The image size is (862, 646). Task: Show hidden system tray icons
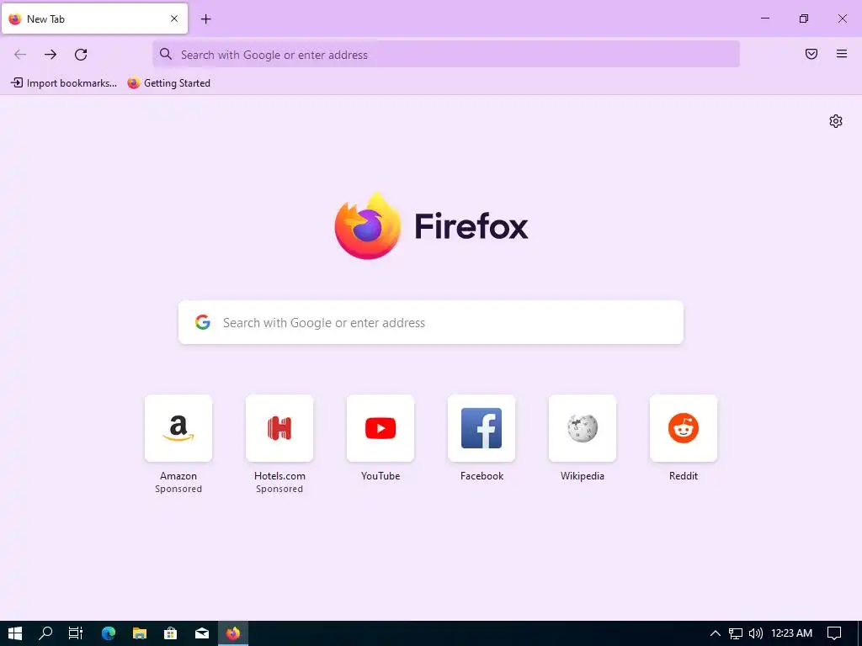716,633
